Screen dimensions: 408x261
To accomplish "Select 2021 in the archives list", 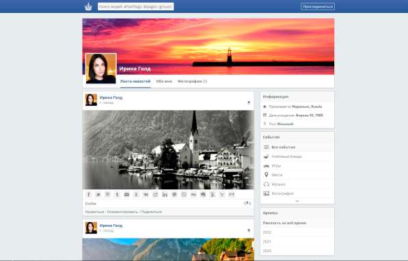I will click(x=267, y=241).
